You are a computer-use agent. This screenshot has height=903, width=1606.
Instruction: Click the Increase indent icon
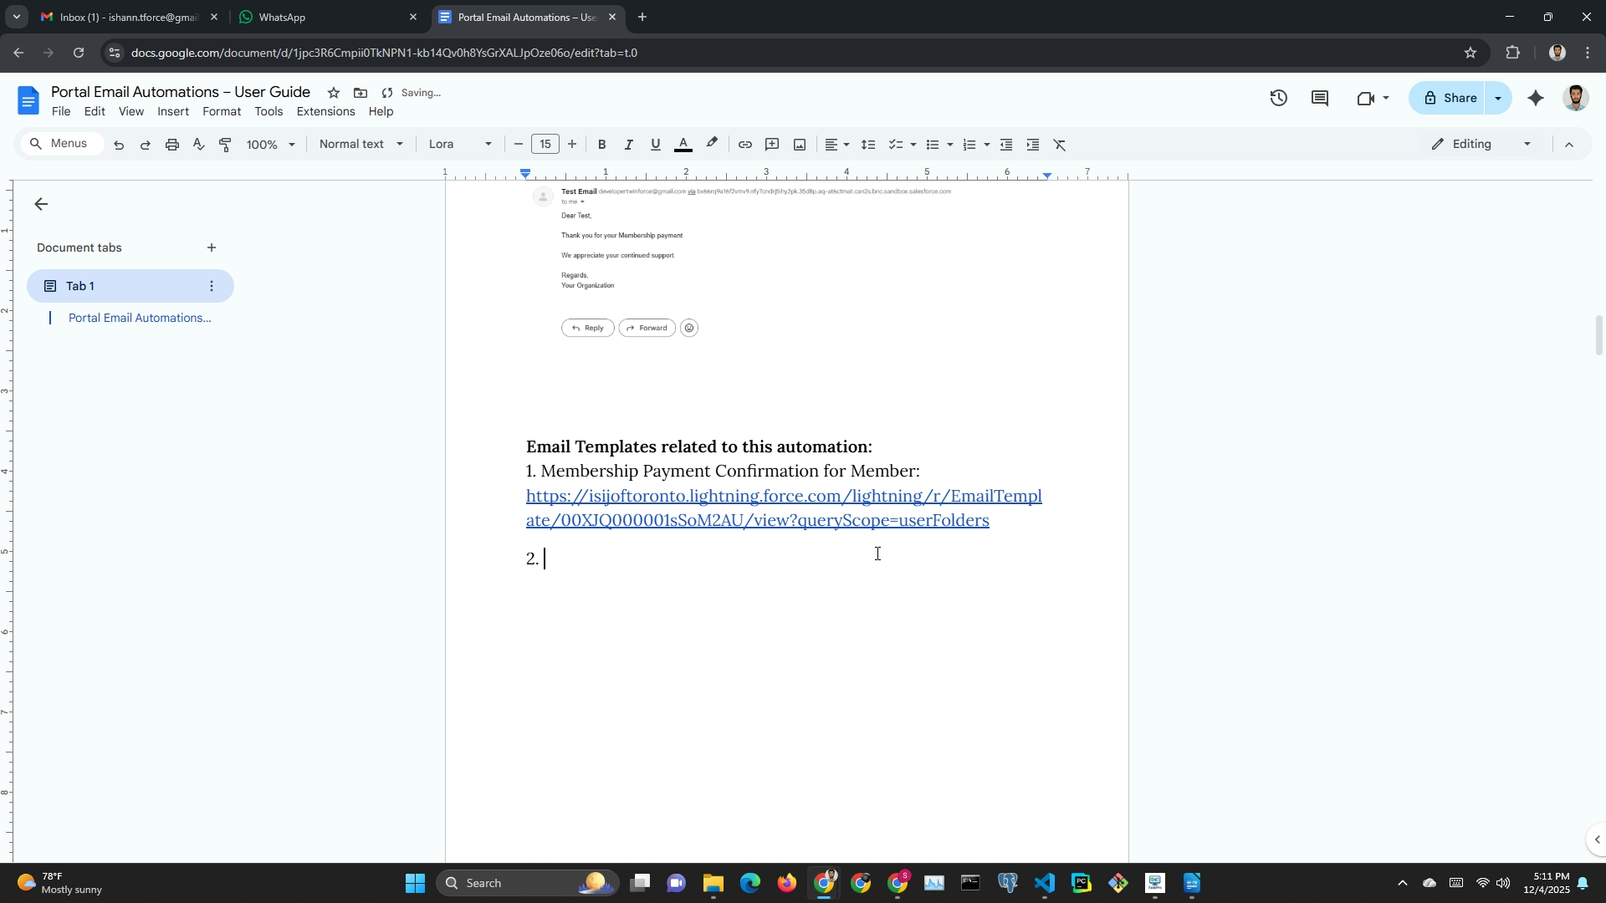tap(1033, 145)
